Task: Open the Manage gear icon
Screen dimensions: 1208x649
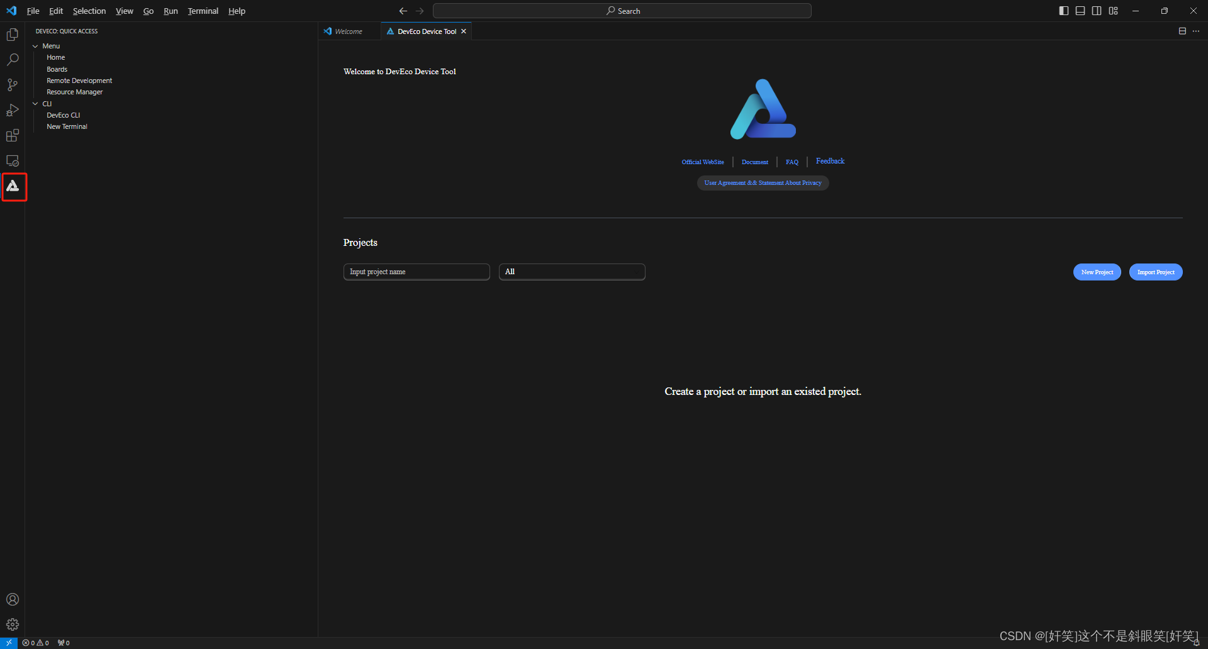Action: pos(13,624)
